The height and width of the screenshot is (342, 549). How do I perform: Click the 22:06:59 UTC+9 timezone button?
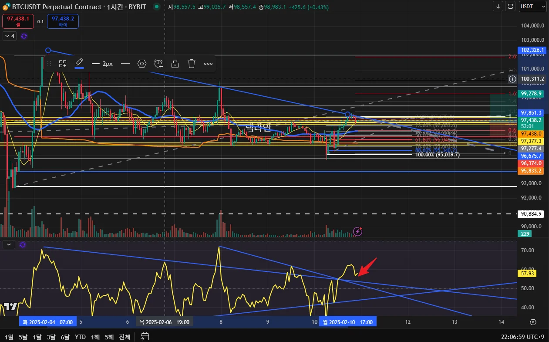(522, 337)
